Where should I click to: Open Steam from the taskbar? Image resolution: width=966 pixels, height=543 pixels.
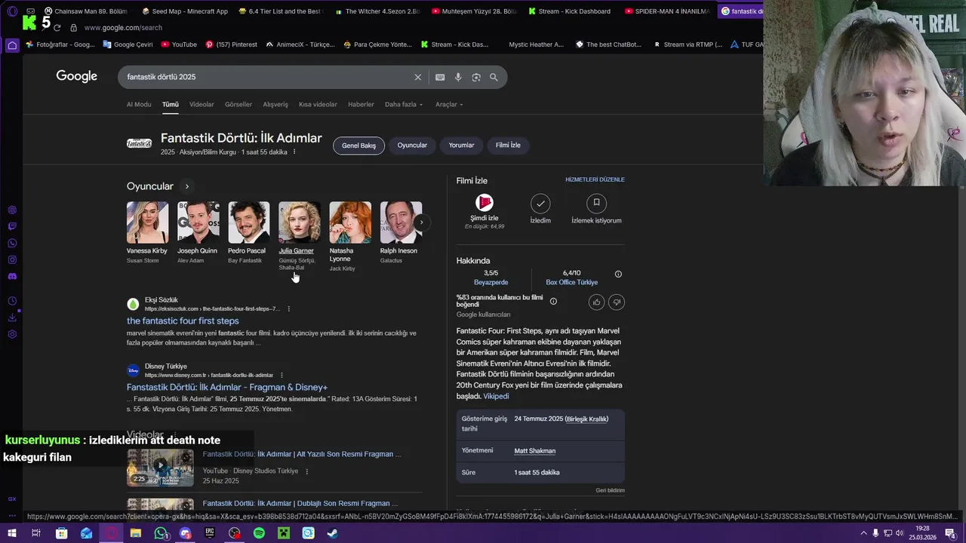[333, 533]
